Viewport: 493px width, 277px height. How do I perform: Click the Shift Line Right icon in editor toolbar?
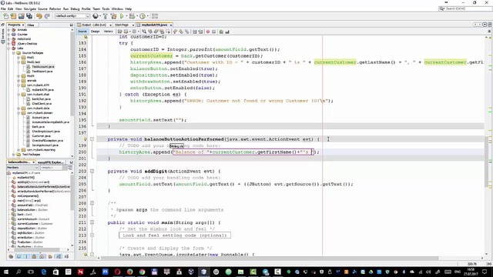(200, 32)
